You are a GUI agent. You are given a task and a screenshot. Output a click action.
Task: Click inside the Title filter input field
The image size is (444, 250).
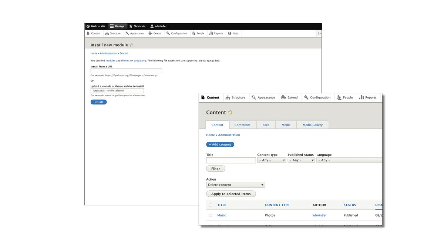[x=231, y=160]
